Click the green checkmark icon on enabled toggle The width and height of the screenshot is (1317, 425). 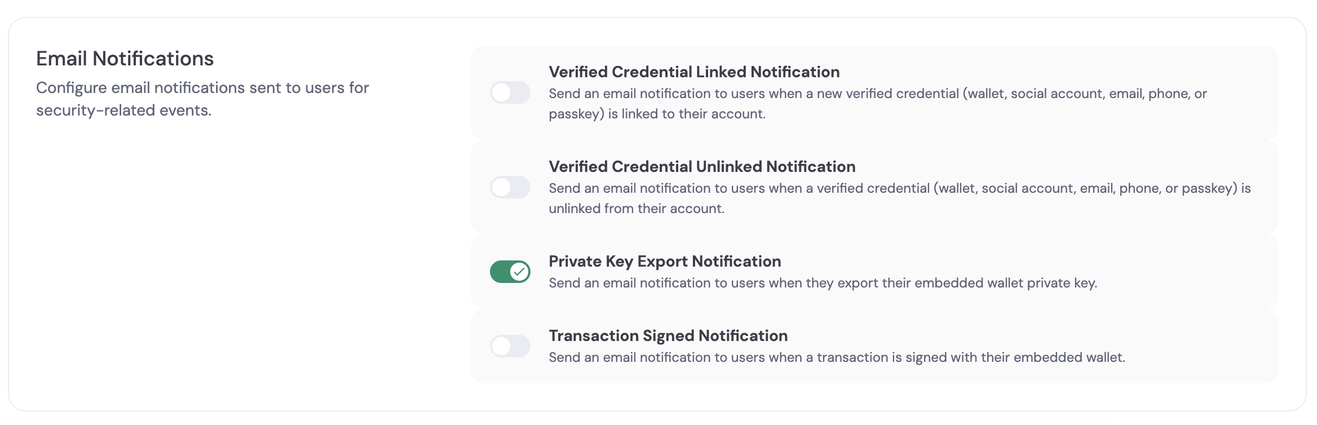(x=519, y=272)
